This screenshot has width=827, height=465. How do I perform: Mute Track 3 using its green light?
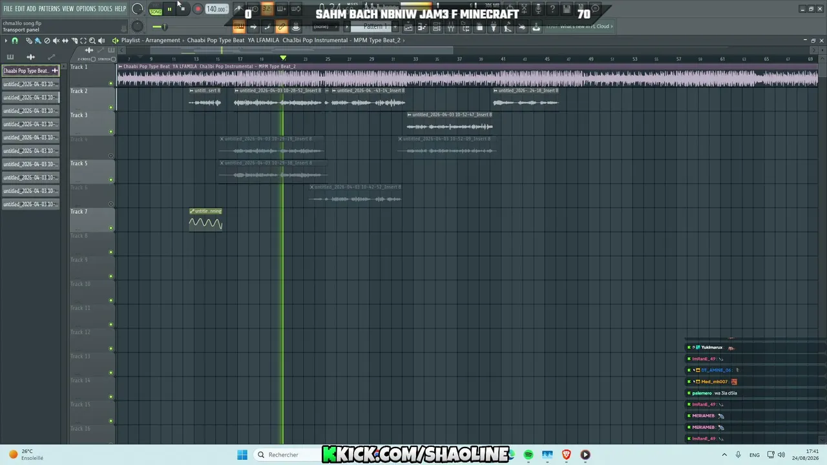pos(111,132)
